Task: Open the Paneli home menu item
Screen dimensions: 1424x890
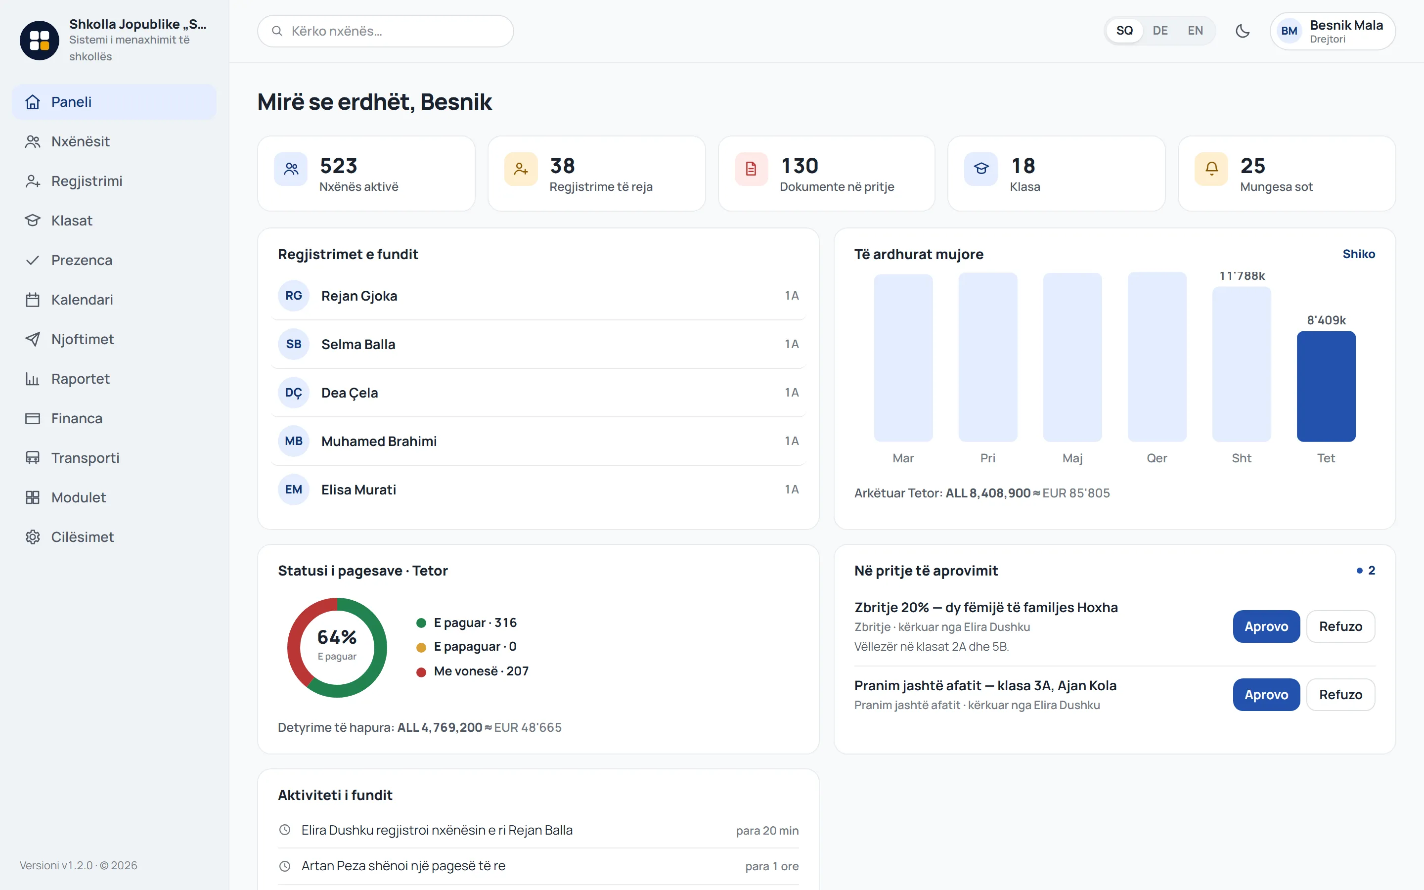Action: [114, 102]
